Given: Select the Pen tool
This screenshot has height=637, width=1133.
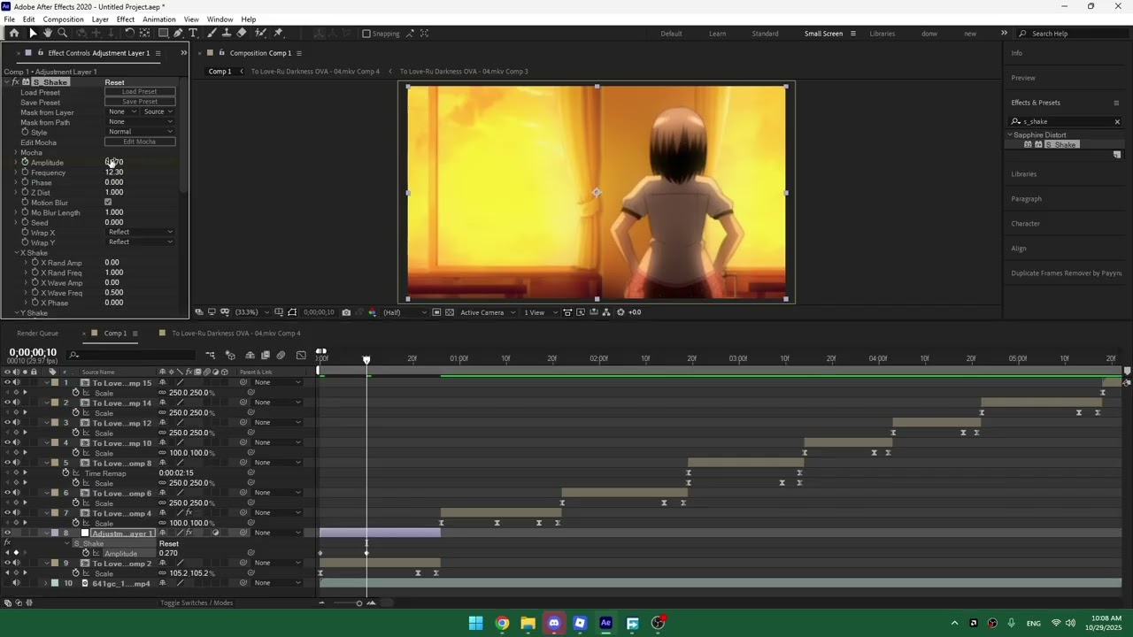Looking at the screenshot, I should click(178, 33).
